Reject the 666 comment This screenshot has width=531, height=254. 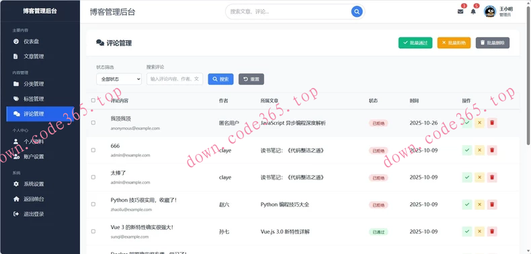(479, 150)
